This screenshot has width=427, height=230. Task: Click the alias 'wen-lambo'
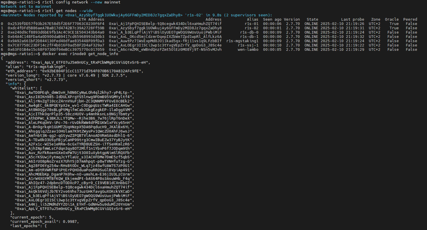[x=248, y=49]
